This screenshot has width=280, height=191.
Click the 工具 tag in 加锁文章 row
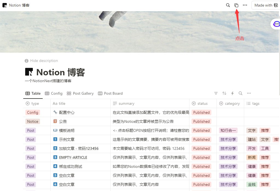coord(265,148)
